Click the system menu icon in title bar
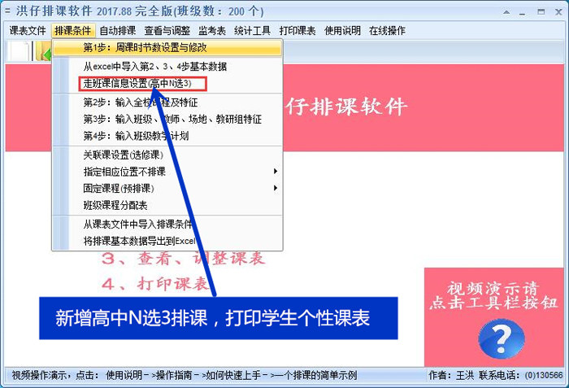The width and height of the screenshot is (569, 388). click(7, 11)
